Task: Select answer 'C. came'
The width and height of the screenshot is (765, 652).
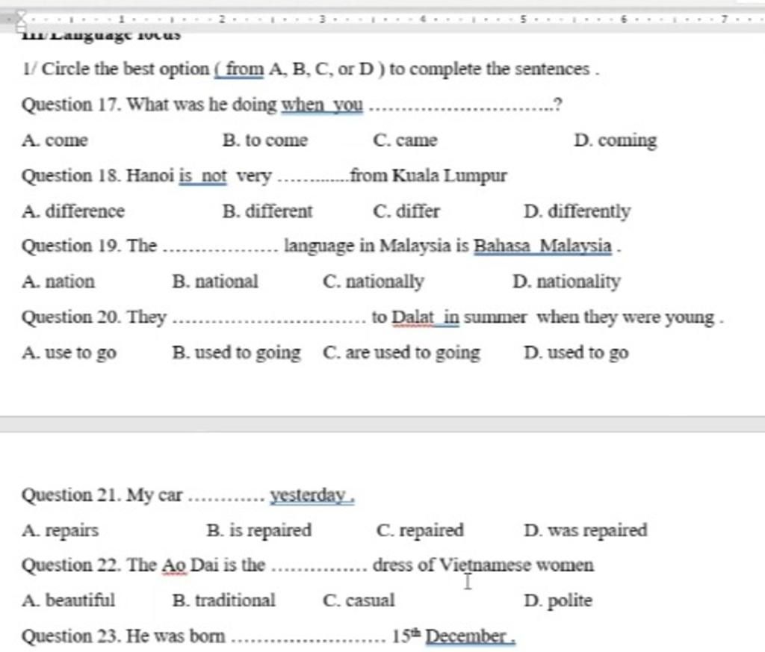Action: click(x=405, y=140)
